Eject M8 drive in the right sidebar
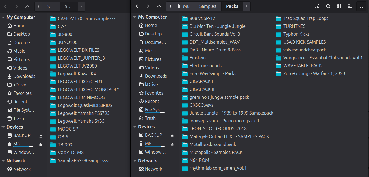This screenshot has width=369, height=177. 172,144
